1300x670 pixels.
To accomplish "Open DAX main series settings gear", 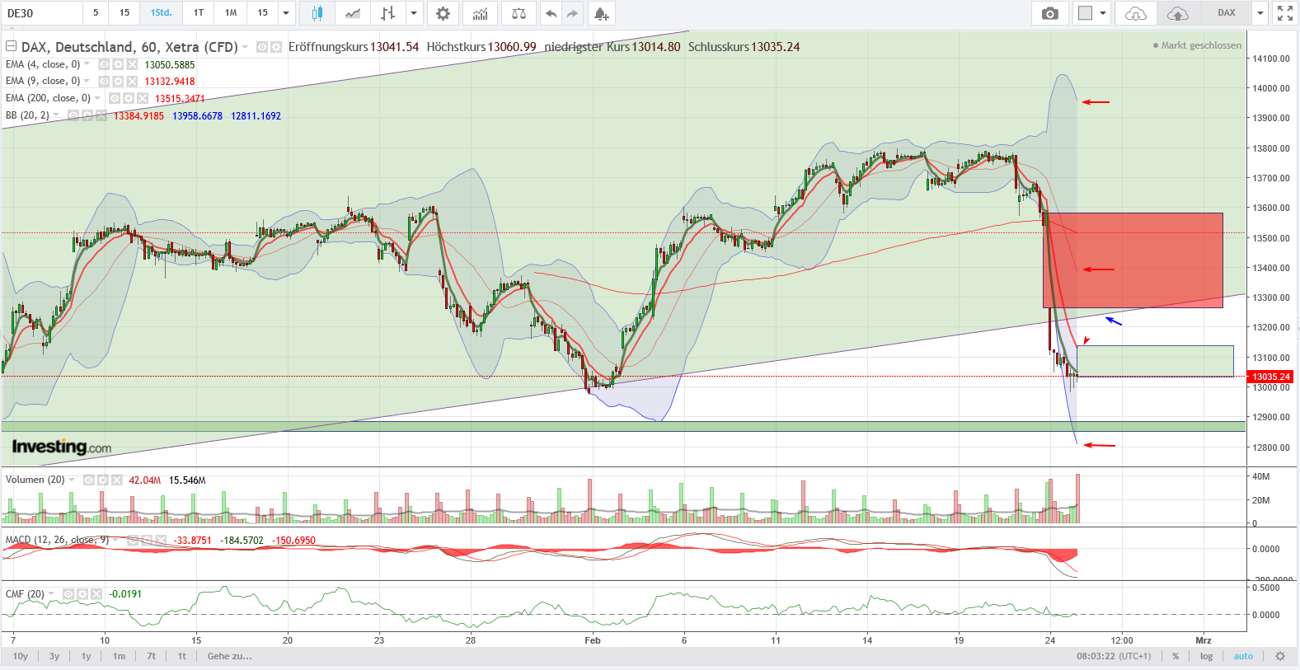I will click(x=276, y=47).
